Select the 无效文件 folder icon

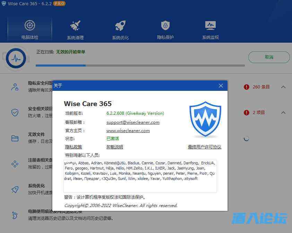(15, 138)
